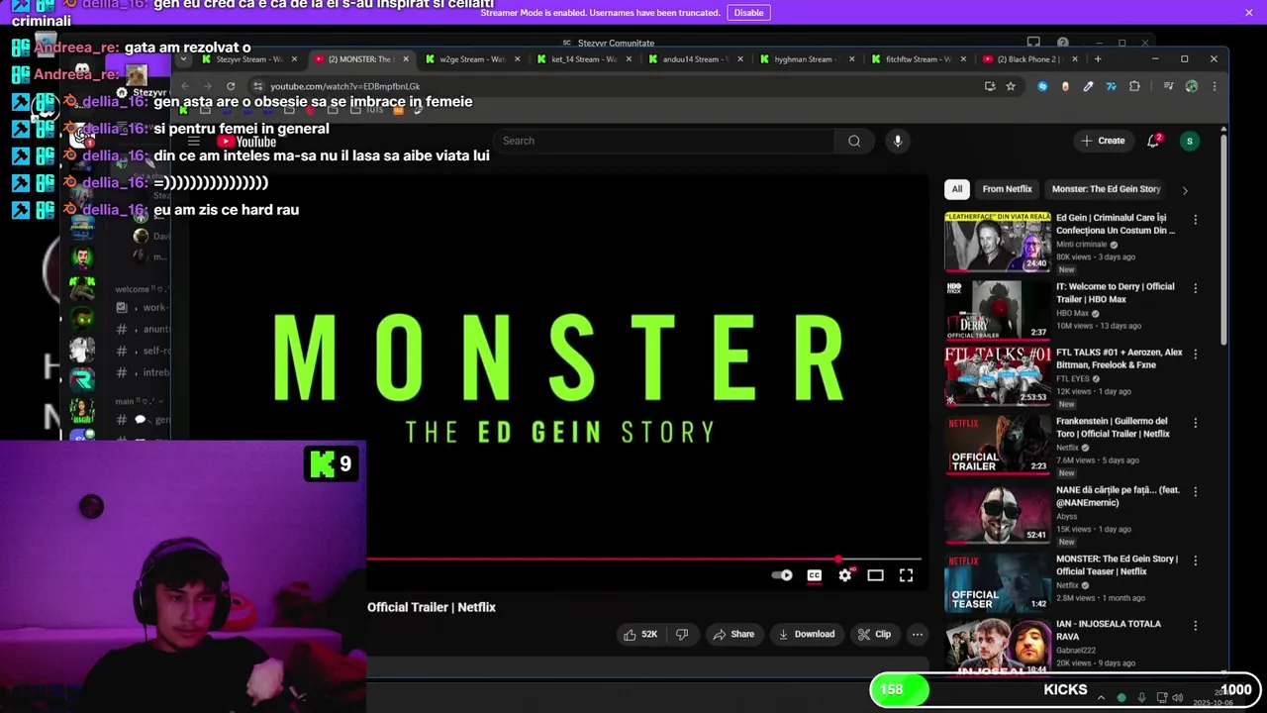Toggle autoplay switch in the player
Screen dimensions: 1267x713
pyautogui.click(x=782, y=575)
